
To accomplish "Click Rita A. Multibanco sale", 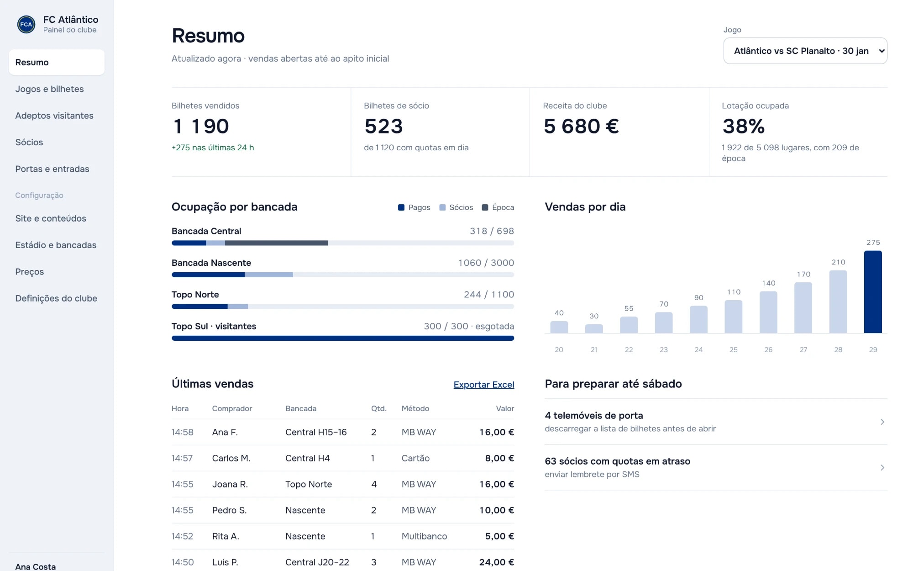I will [x=343, y=536].
